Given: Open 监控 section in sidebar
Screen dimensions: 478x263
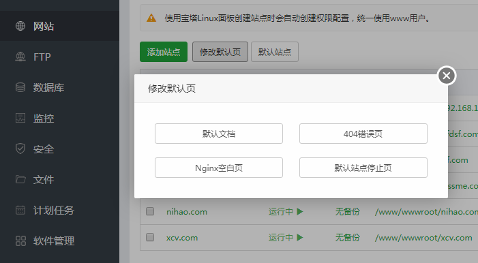Looking at the screenshot, I should (59, 118).
